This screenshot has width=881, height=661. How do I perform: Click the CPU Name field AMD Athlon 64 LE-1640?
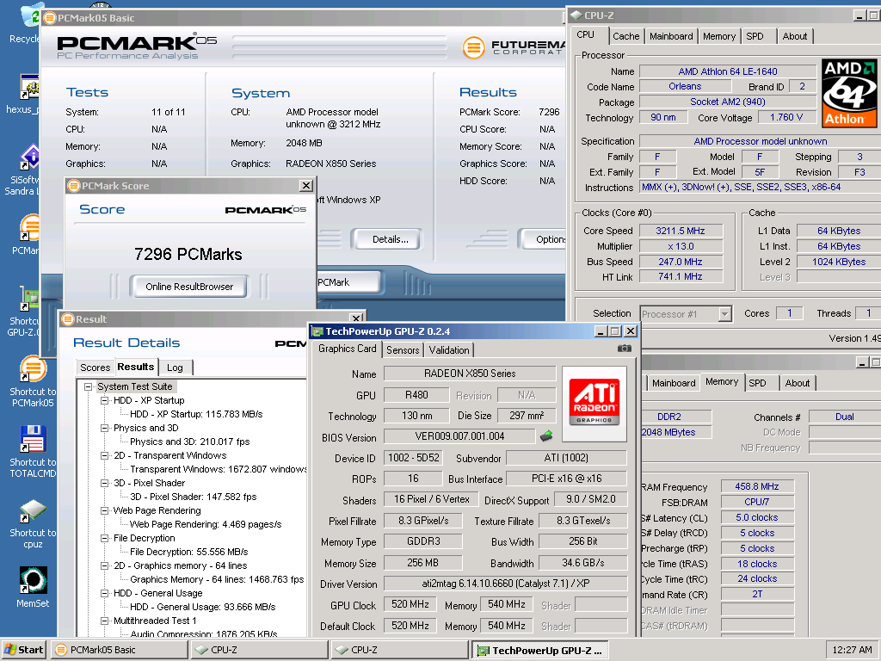tap(728, 71)
